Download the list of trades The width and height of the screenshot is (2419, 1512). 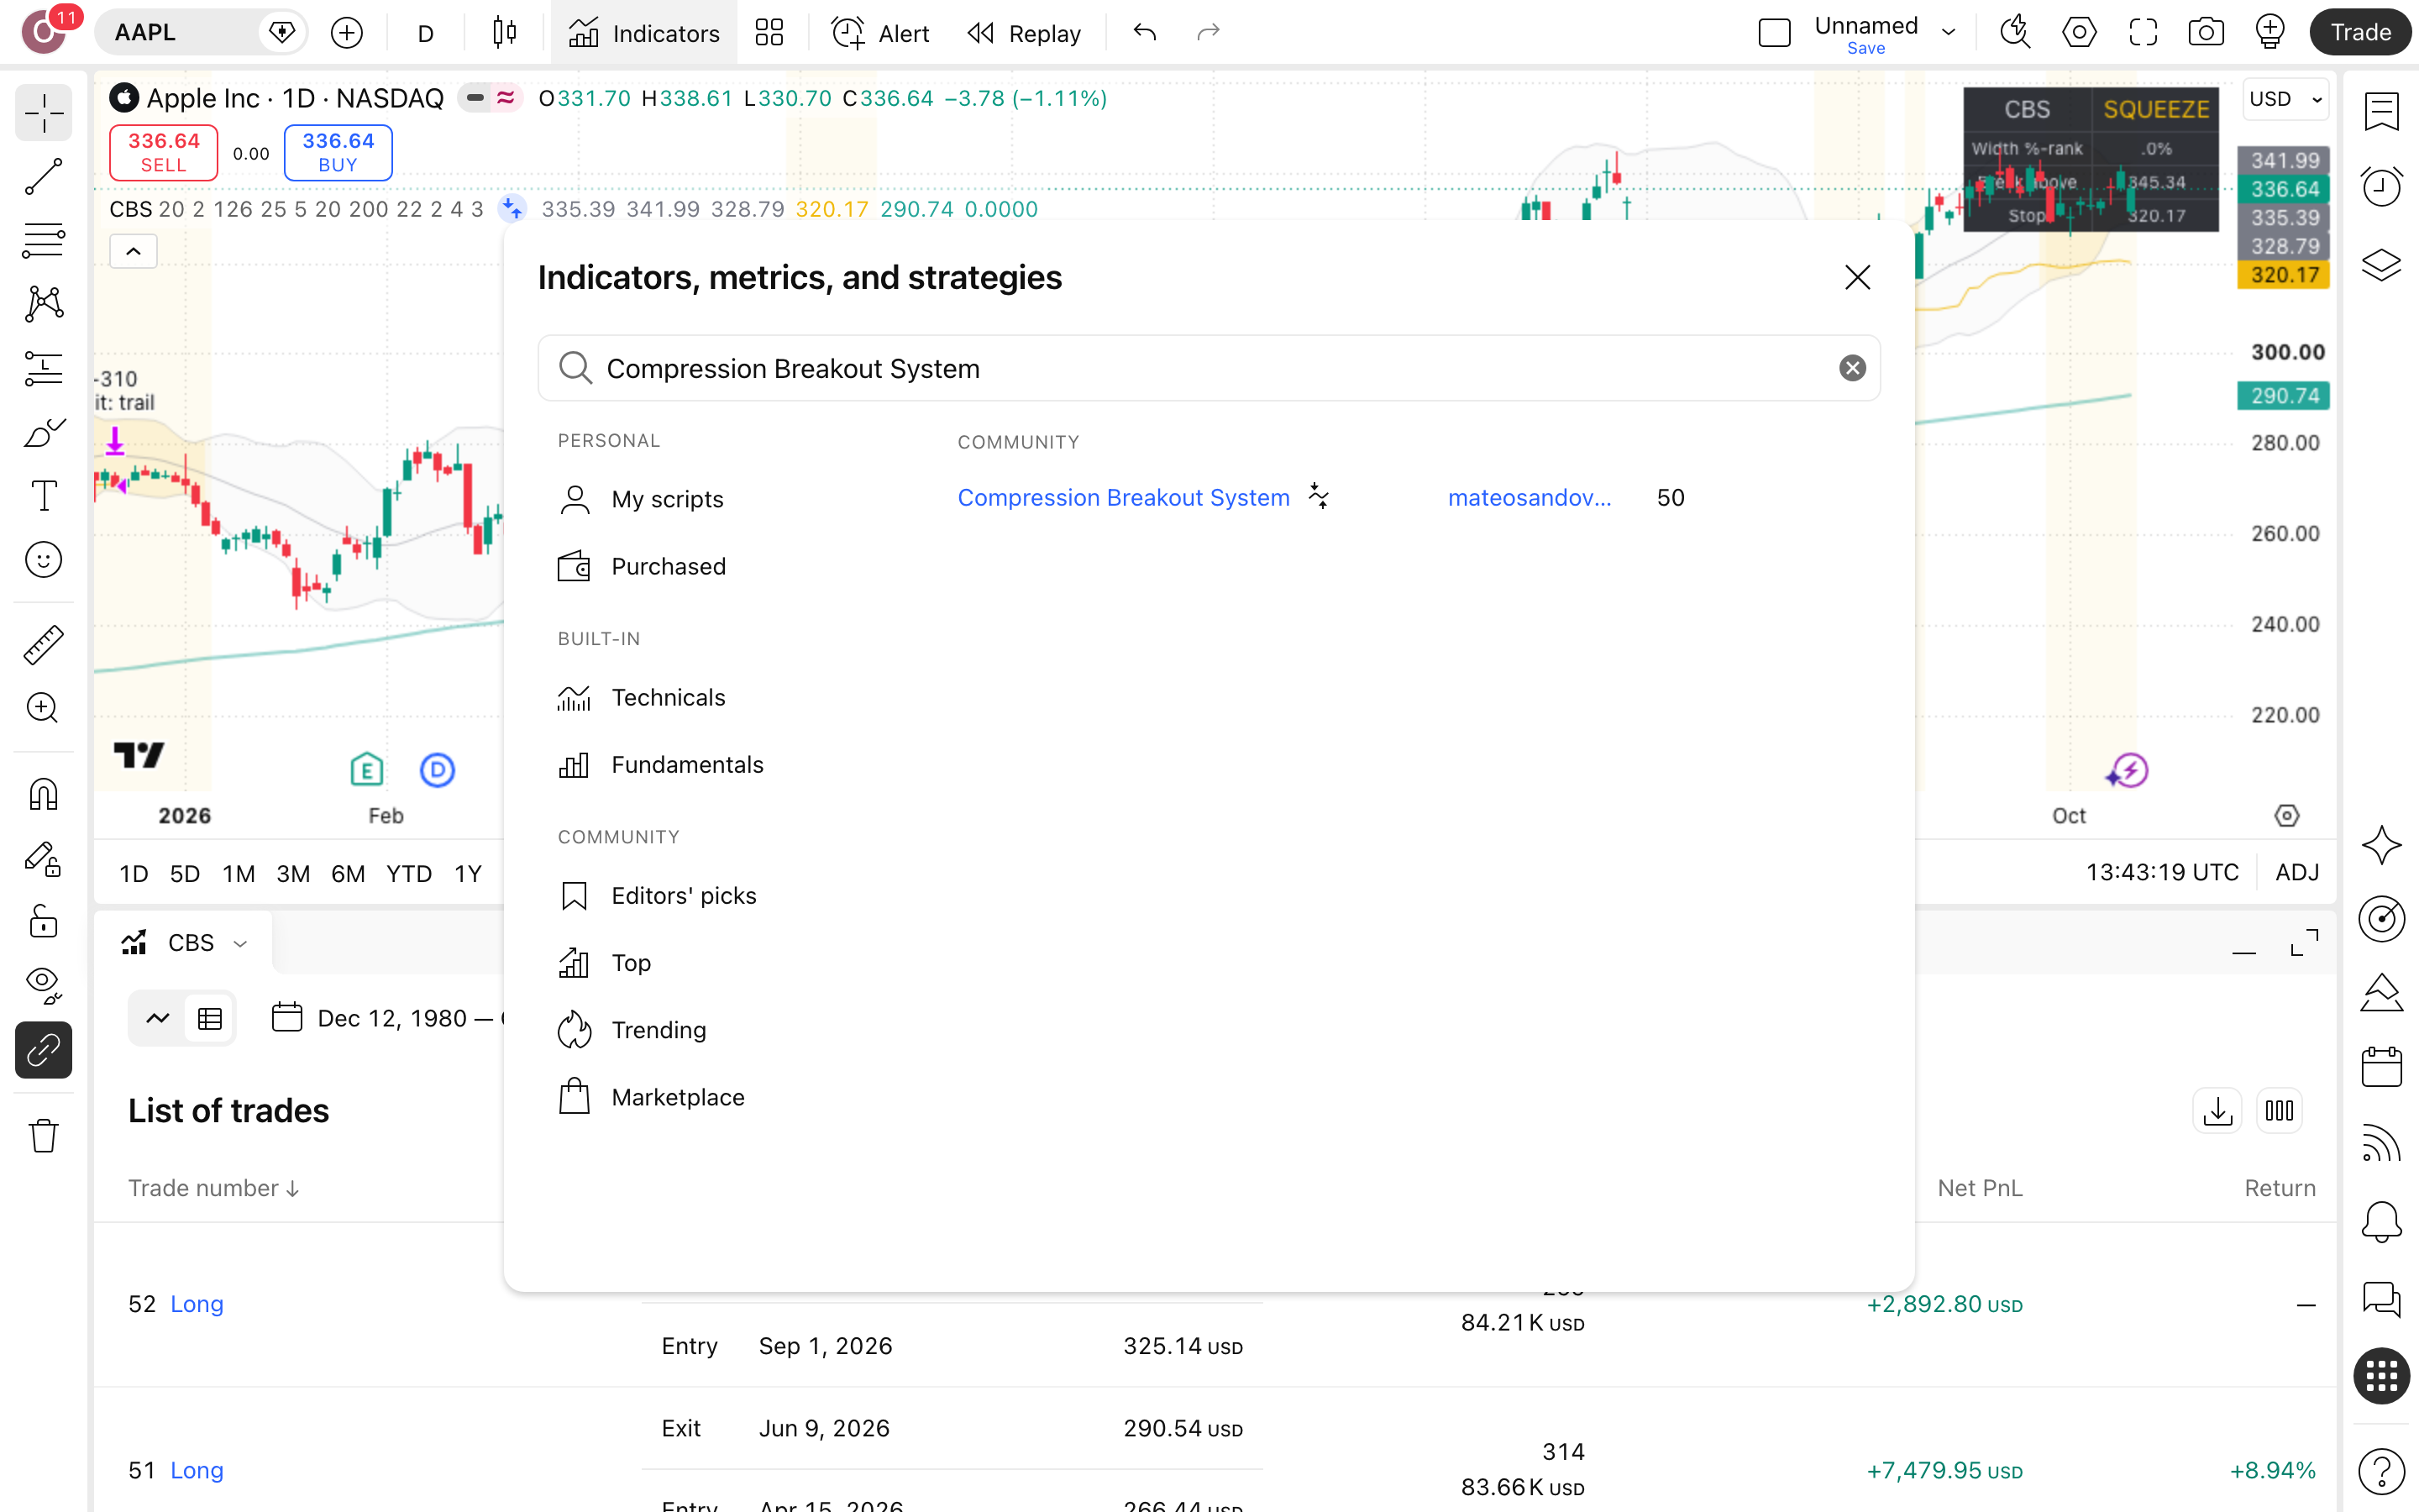(2217, 1110)
